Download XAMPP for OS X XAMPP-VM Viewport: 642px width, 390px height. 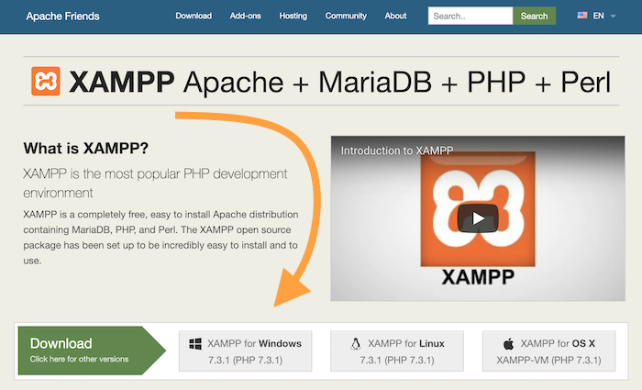click(548, 351)
